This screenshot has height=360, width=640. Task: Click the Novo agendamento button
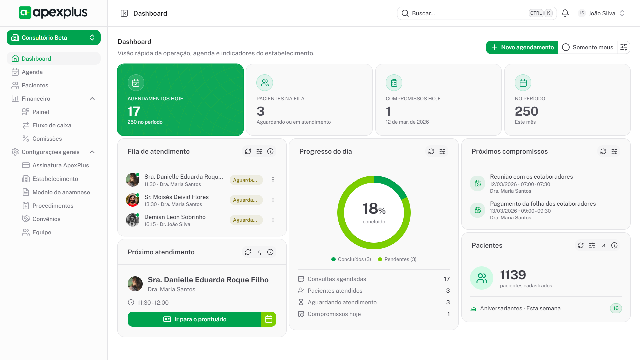(521, 47)
